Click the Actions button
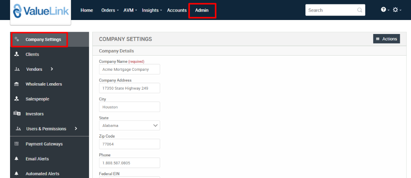This screenshot has width=411, height=178. pos(386,39)
